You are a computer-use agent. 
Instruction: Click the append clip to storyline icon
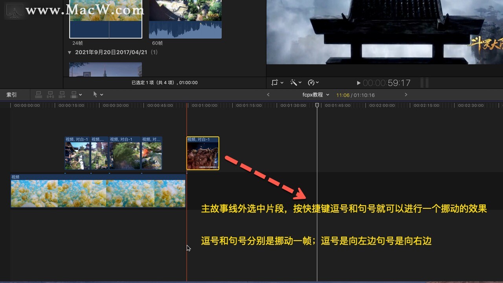tap(62, 95)
